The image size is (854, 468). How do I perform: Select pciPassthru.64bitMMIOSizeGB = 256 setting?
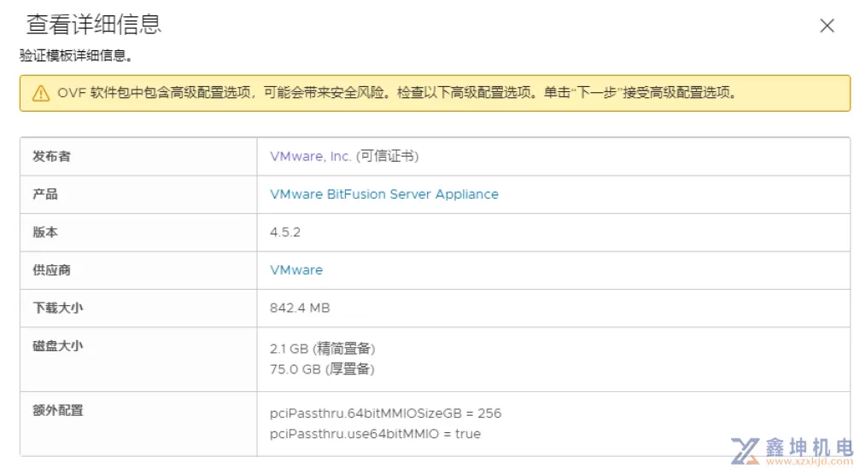[386, 413]
